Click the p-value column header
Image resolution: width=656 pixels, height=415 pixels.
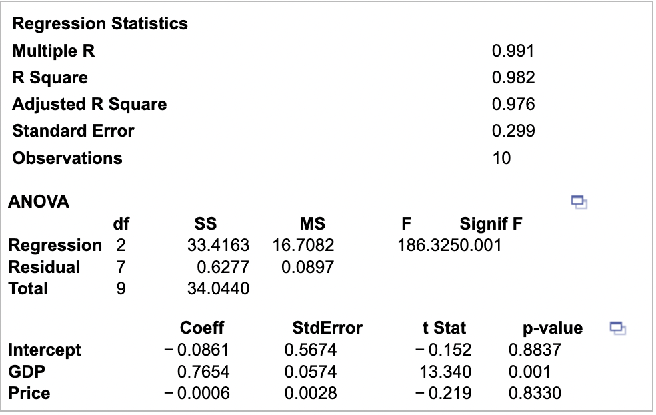point(553,328)
